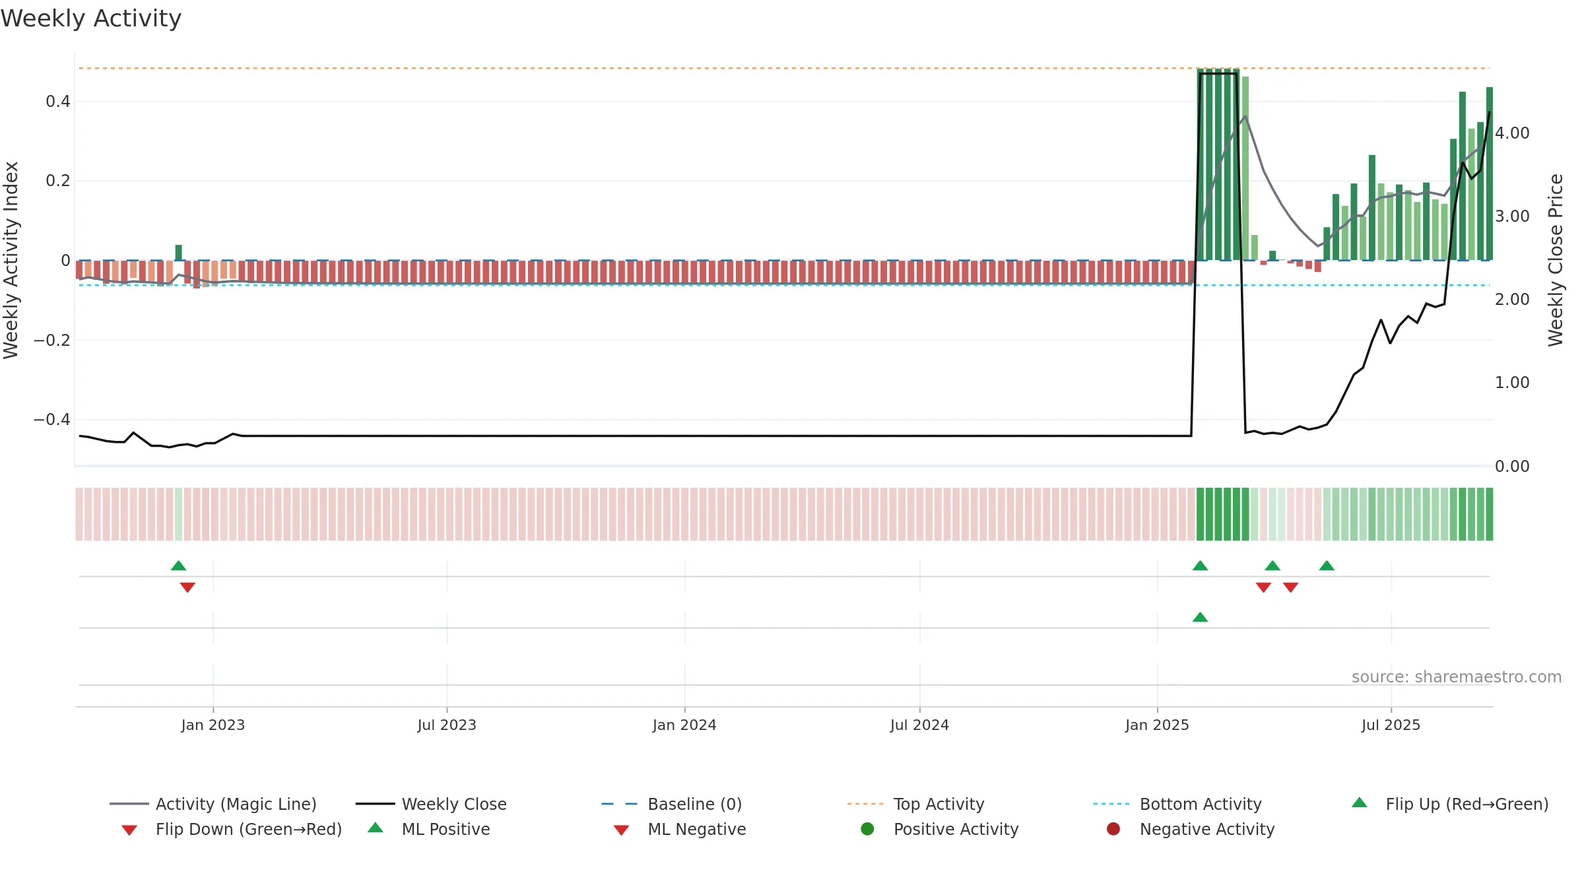Click the green Positive Activity legend circle
The width and height of the screenshot is (1584, 891).
click(867, 829)
